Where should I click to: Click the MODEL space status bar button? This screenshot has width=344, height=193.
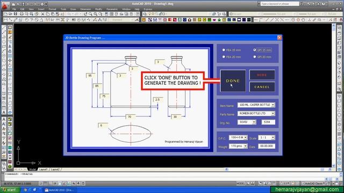click(x=240, y=183)
